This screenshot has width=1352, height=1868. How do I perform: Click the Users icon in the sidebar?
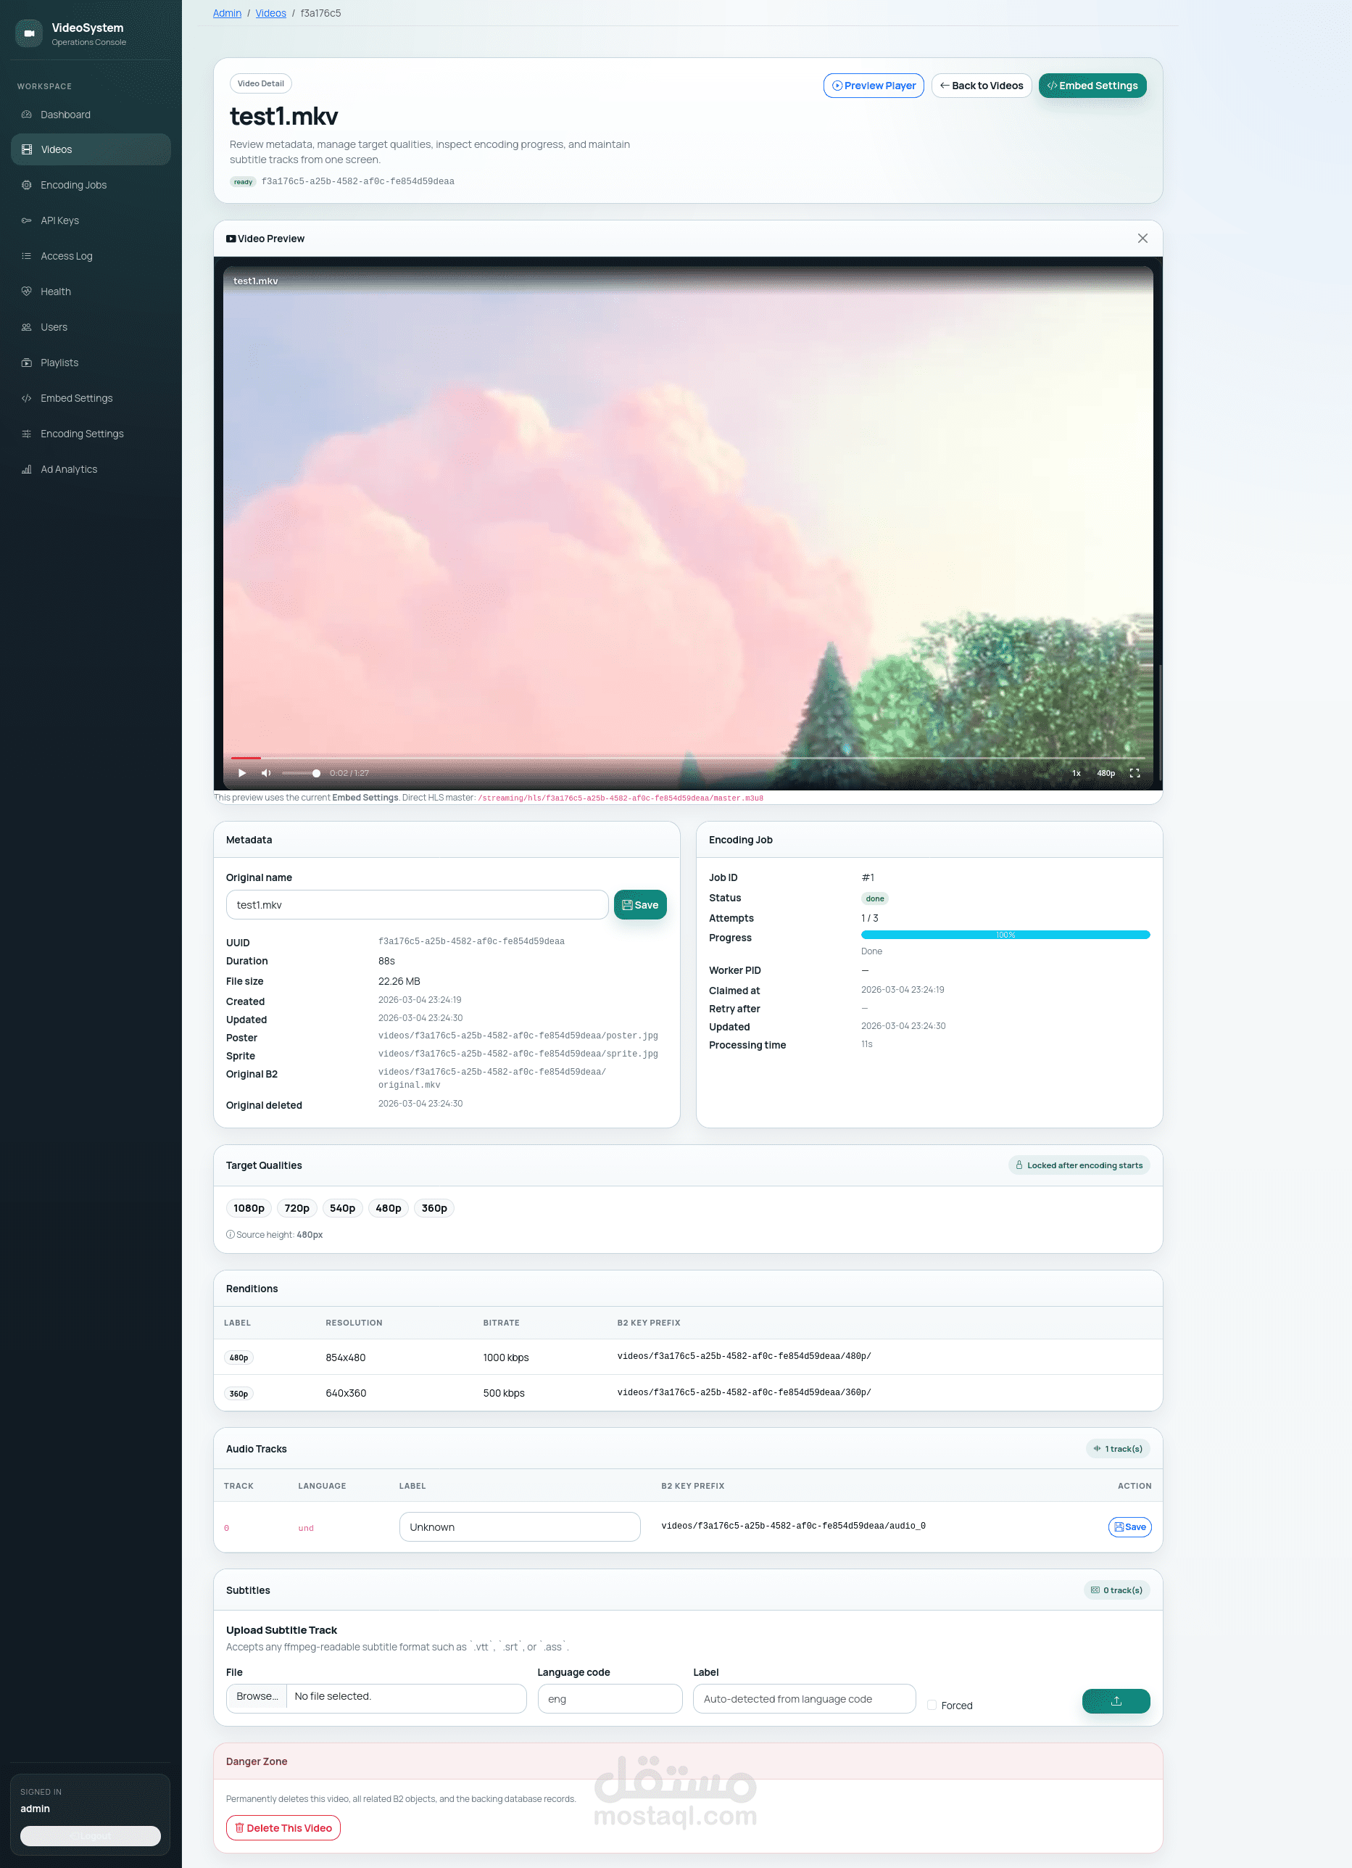pyautogui.click(x=26, y=327)
